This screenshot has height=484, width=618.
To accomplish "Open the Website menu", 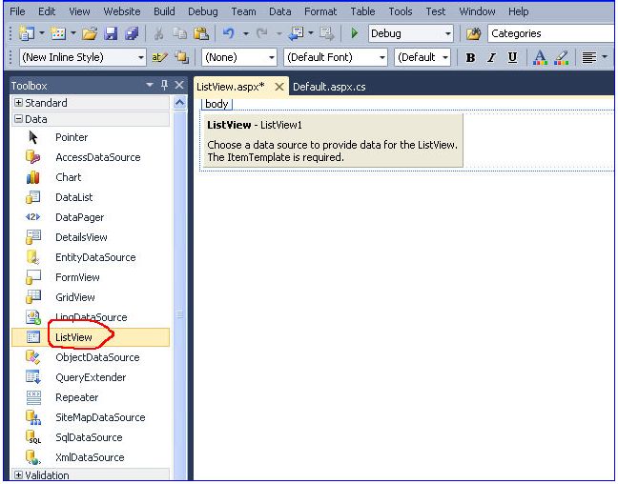I will 122,11.
